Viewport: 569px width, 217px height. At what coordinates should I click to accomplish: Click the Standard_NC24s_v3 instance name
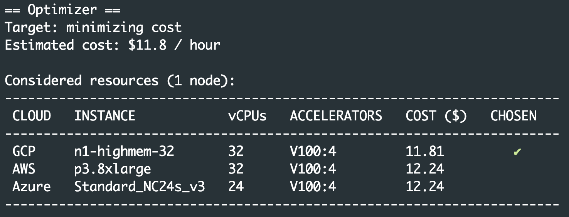point(140,187)
